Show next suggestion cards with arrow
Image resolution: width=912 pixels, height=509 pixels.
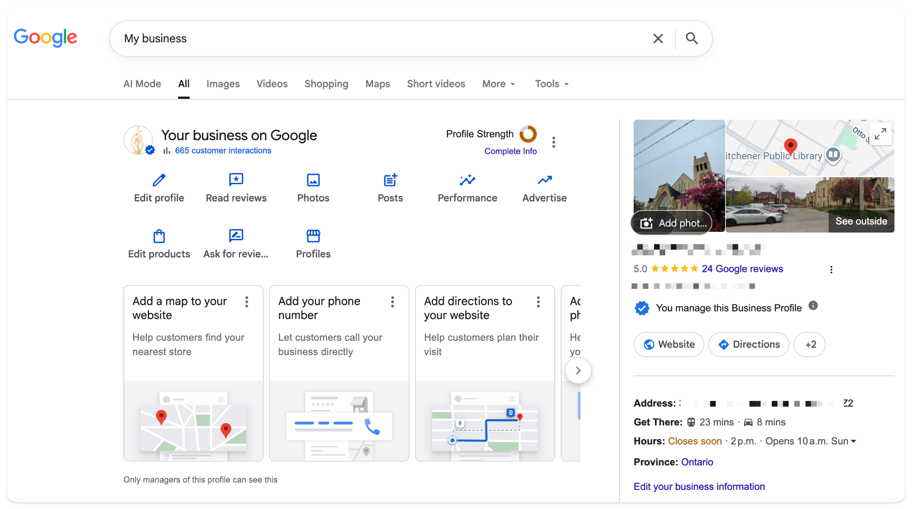tap(578, 371)
